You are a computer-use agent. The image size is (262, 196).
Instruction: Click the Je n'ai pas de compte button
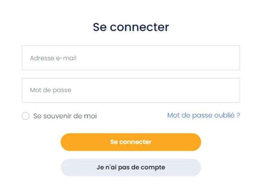[131, 168]
